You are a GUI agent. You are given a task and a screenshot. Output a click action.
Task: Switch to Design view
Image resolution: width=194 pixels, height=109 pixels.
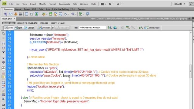point(29,28)
